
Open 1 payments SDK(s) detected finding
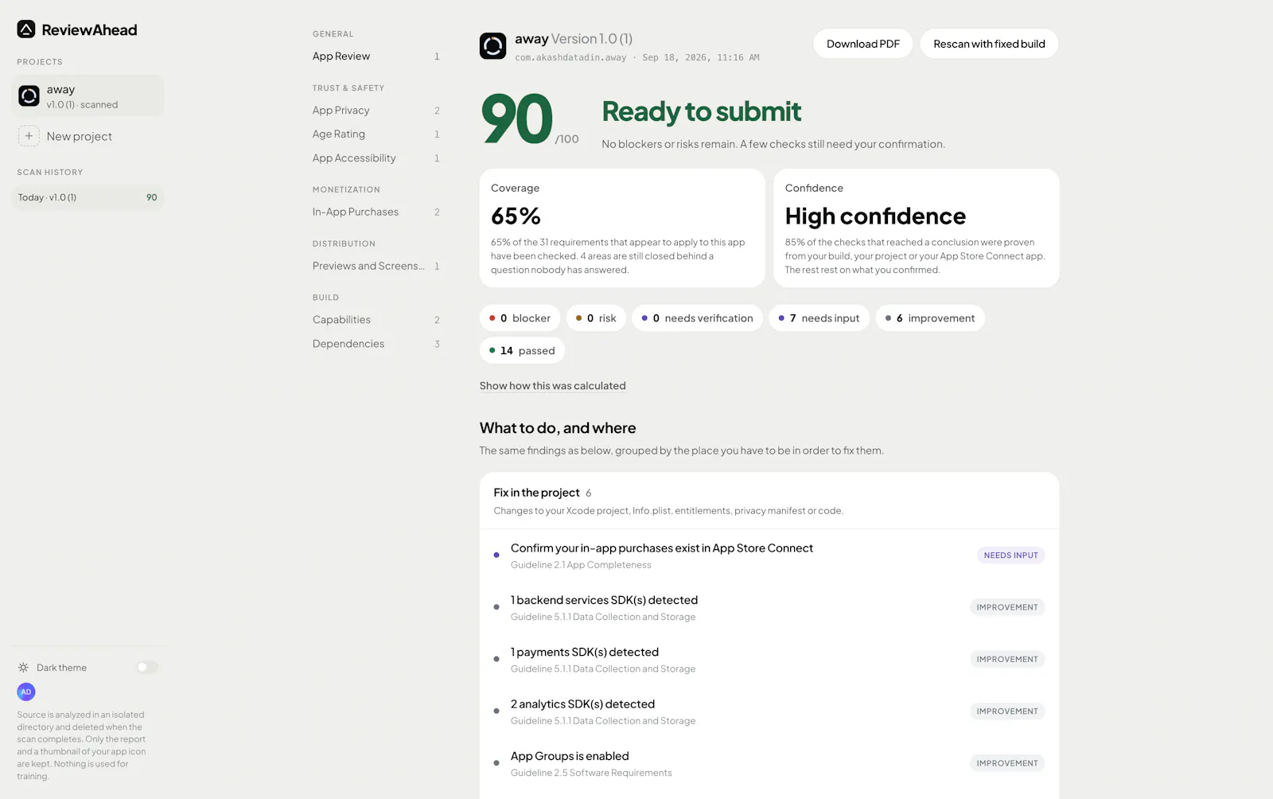pos(769,660)
